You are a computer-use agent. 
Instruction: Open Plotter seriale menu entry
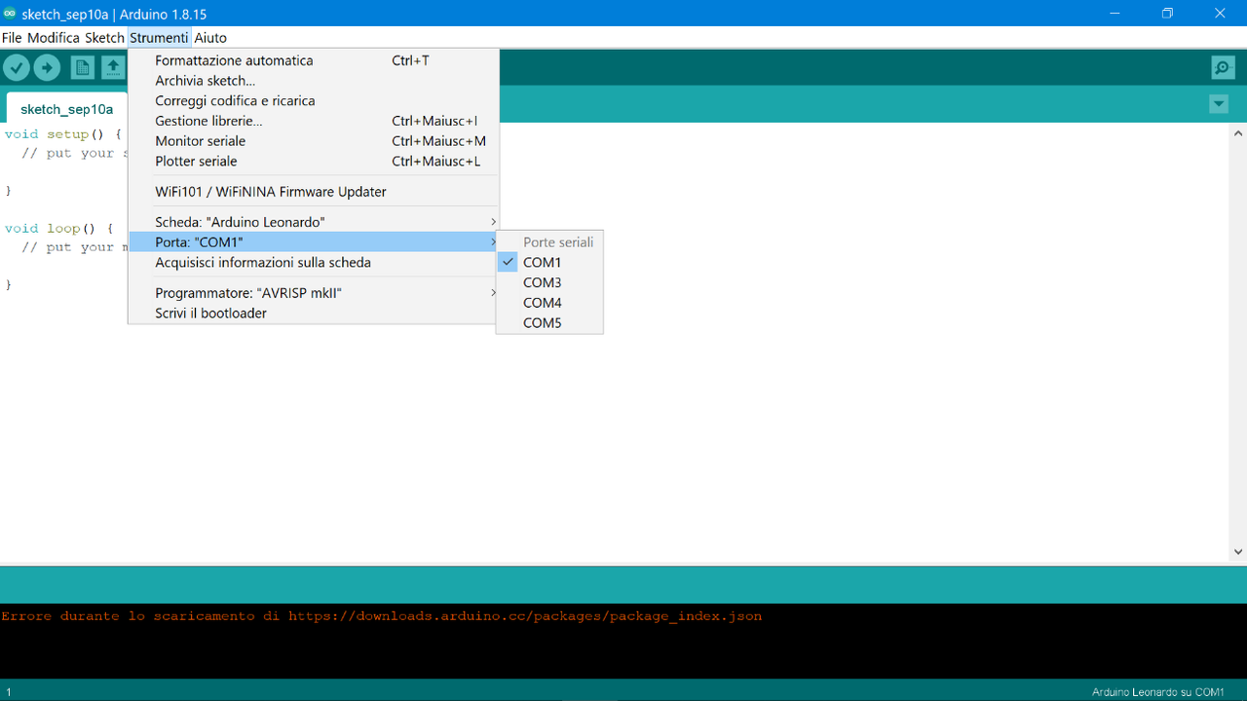(x=313, y=162)
